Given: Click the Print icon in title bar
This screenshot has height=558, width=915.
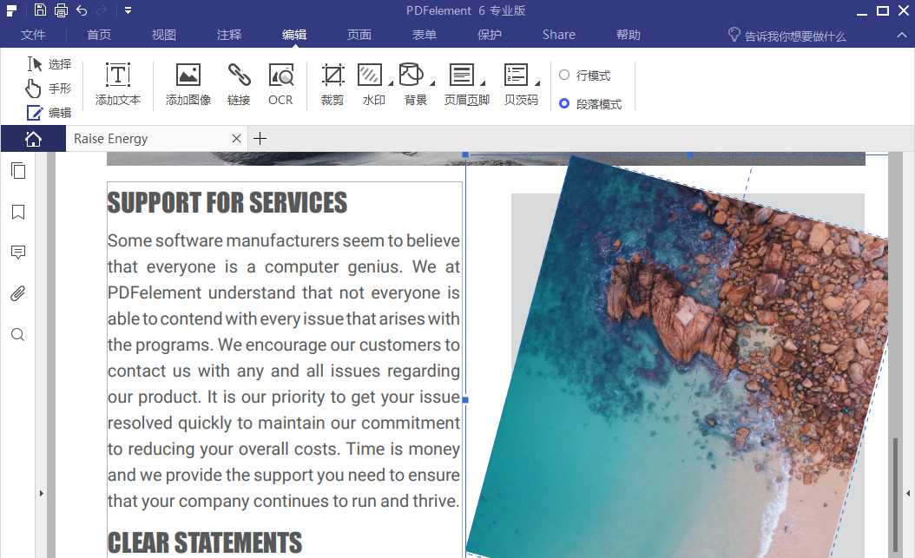Looking at the screenshot, I should [61, 10].
